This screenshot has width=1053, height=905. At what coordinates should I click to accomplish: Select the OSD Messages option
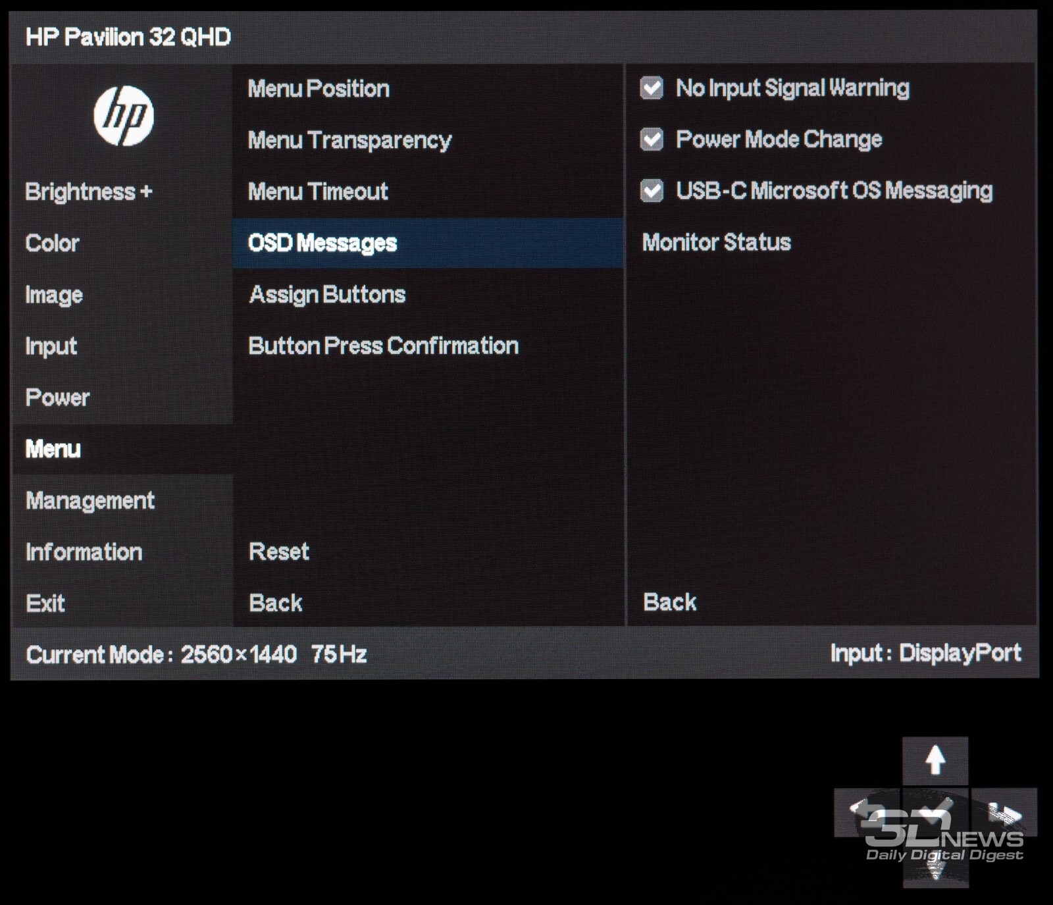(428, 243)
